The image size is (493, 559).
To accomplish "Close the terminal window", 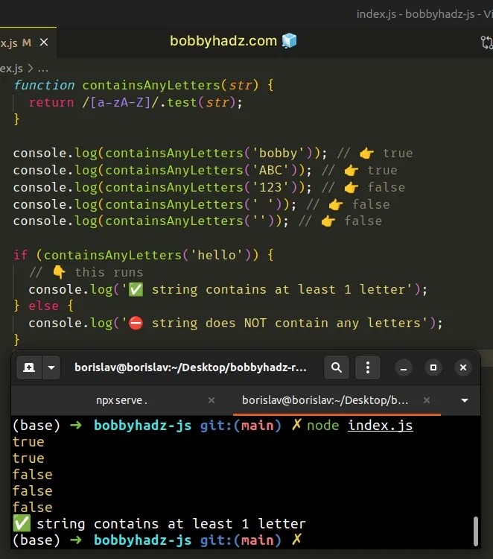I will pyautogui.click(x=463, y=367).
